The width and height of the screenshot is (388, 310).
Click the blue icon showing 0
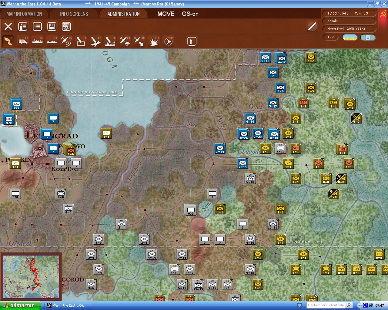[x=368, y=37]
